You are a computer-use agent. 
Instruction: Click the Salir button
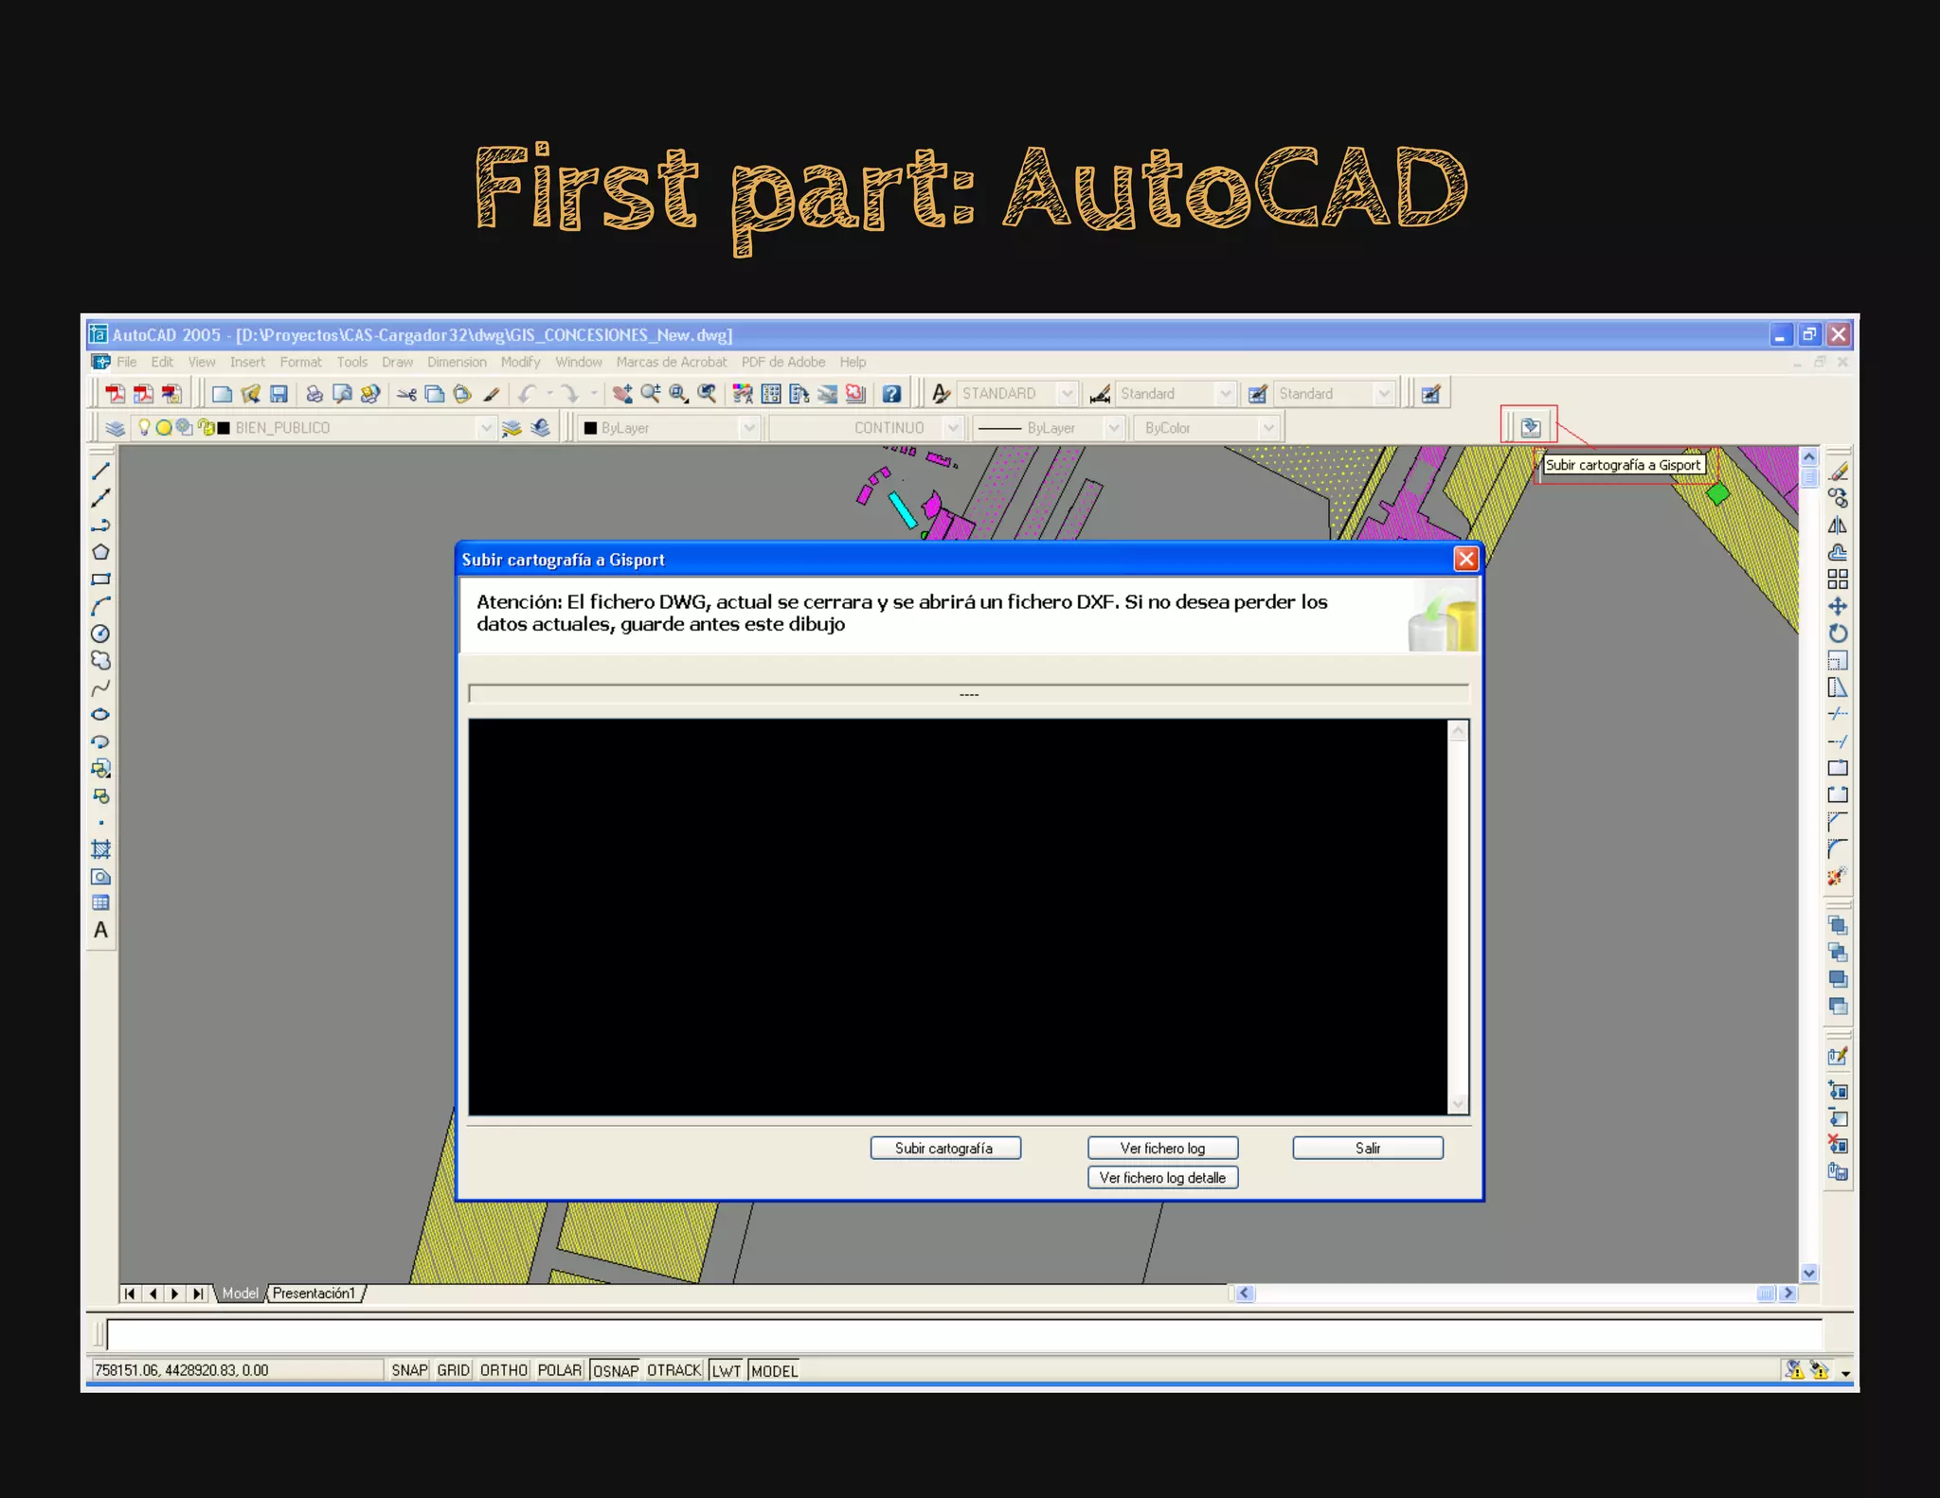tap(1368, 1148)
